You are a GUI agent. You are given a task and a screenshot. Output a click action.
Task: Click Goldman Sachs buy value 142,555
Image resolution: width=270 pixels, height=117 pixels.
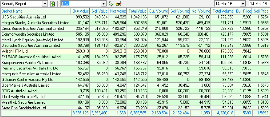(x=82, y=80)
